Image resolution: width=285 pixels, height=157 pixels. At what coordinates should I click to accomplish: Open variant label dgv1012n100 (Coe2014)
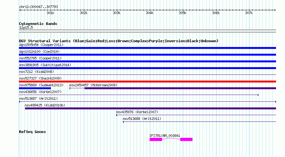click(x=39, y=51)
